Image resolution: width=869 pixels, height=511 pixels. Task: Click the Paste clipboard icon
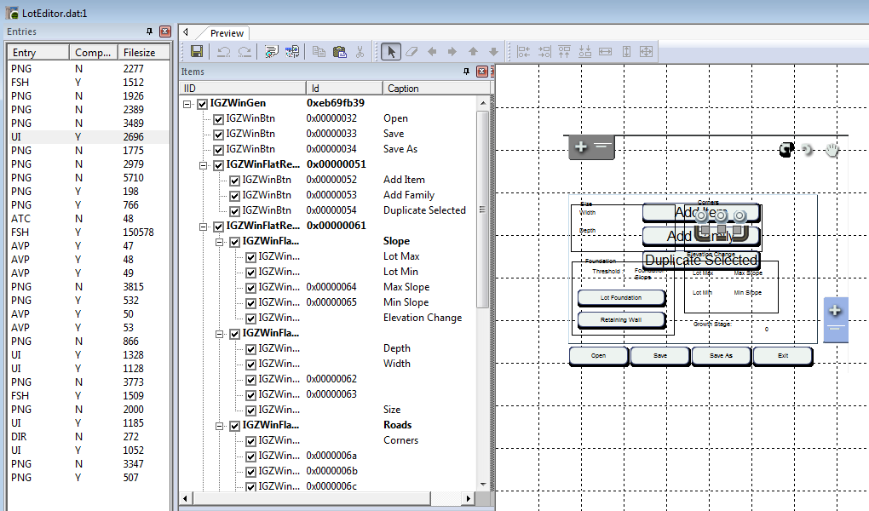coord(339,52)
